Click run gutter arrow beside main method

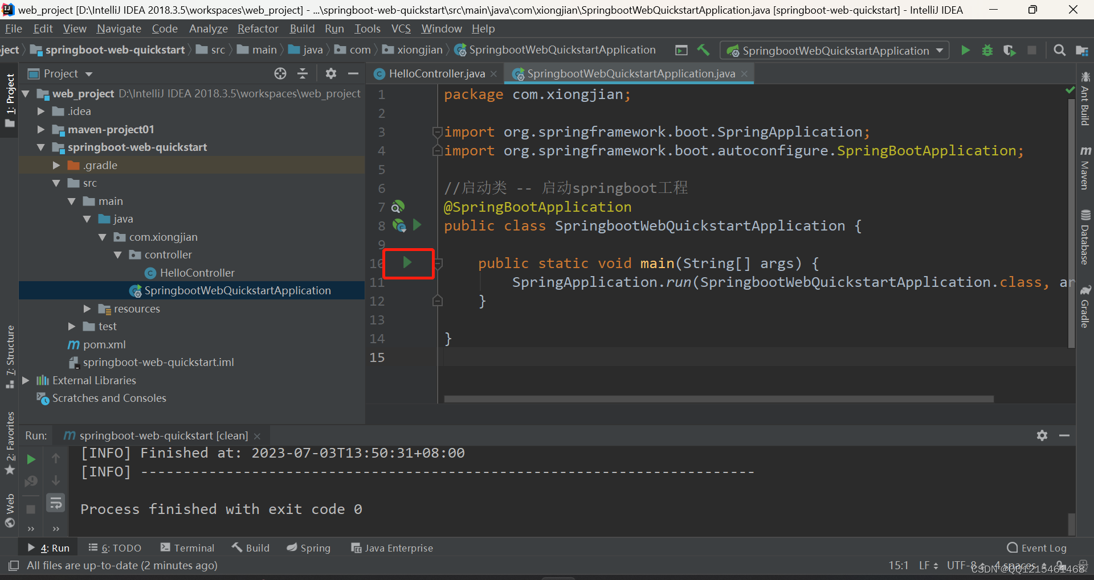pos(407,262)
